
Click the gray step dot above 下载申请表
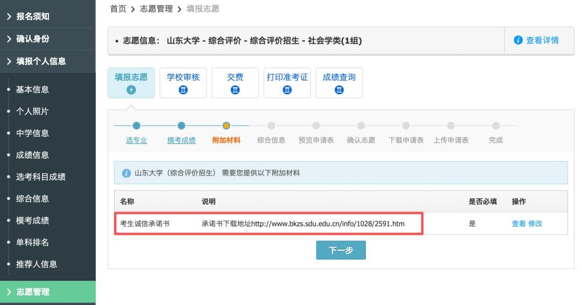pyautogui.click(x=406, y=126)
